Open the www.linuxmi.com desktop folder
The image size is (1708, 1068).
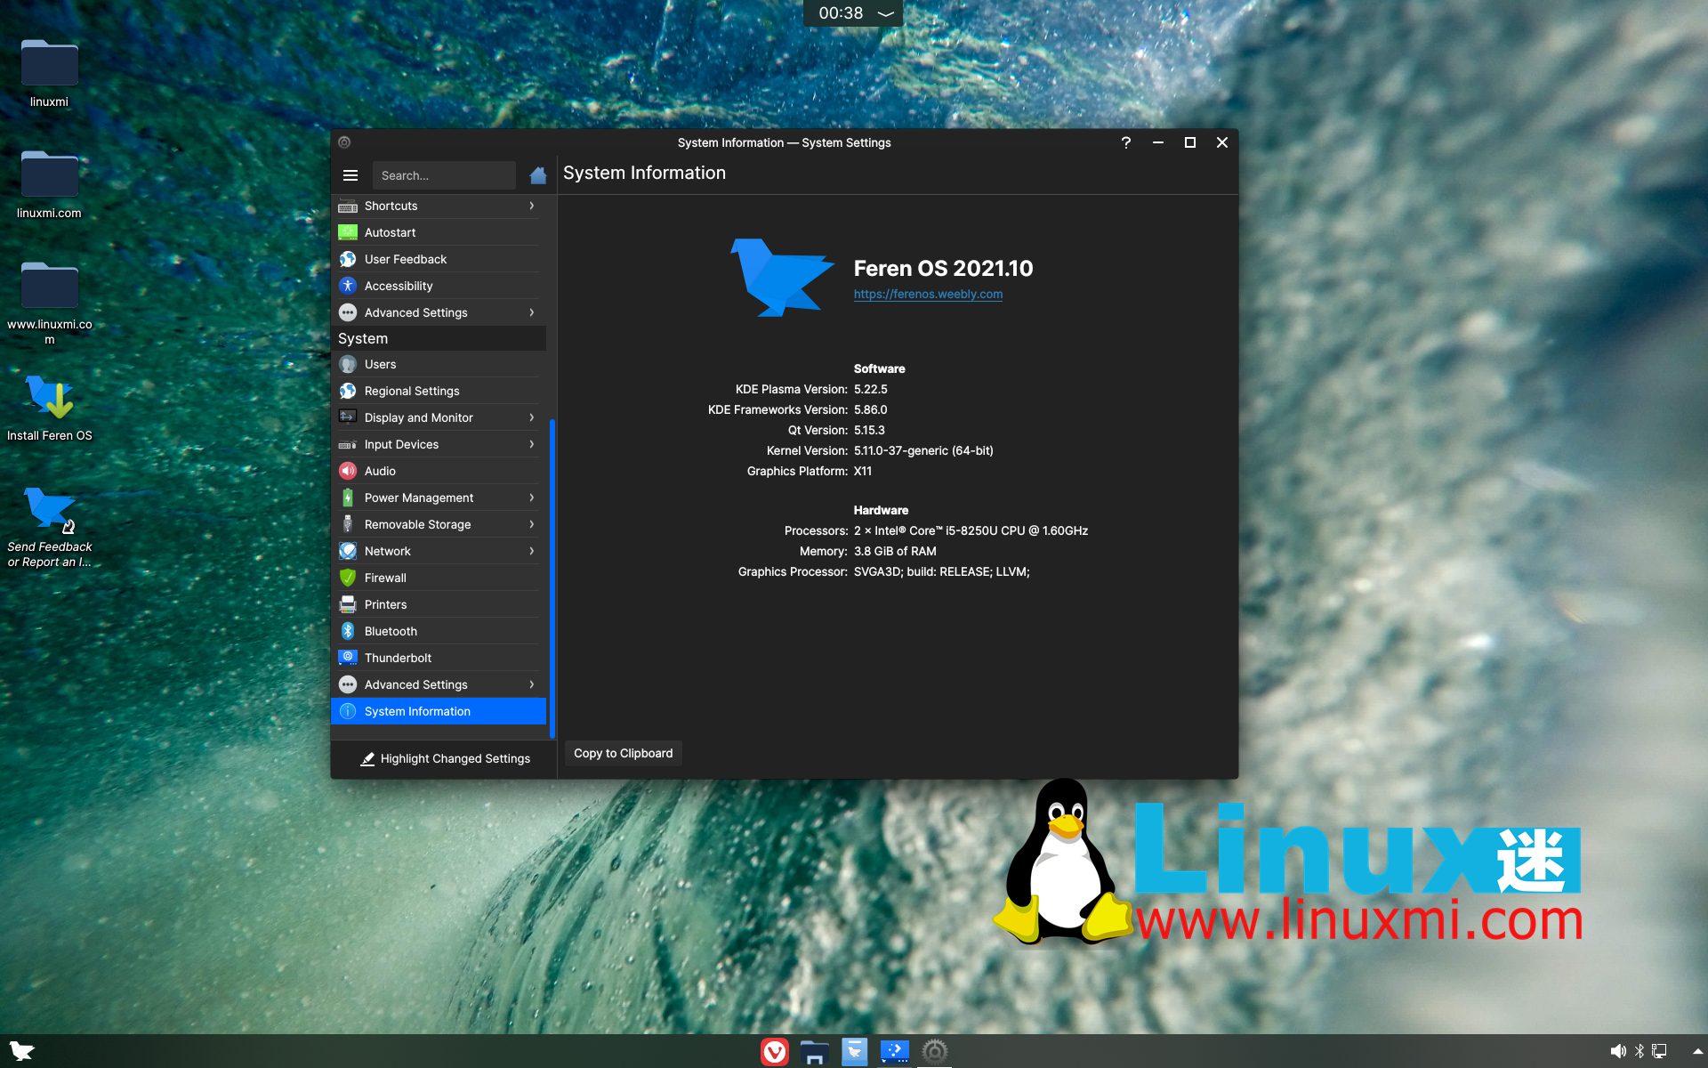click(x=50, y=303)
